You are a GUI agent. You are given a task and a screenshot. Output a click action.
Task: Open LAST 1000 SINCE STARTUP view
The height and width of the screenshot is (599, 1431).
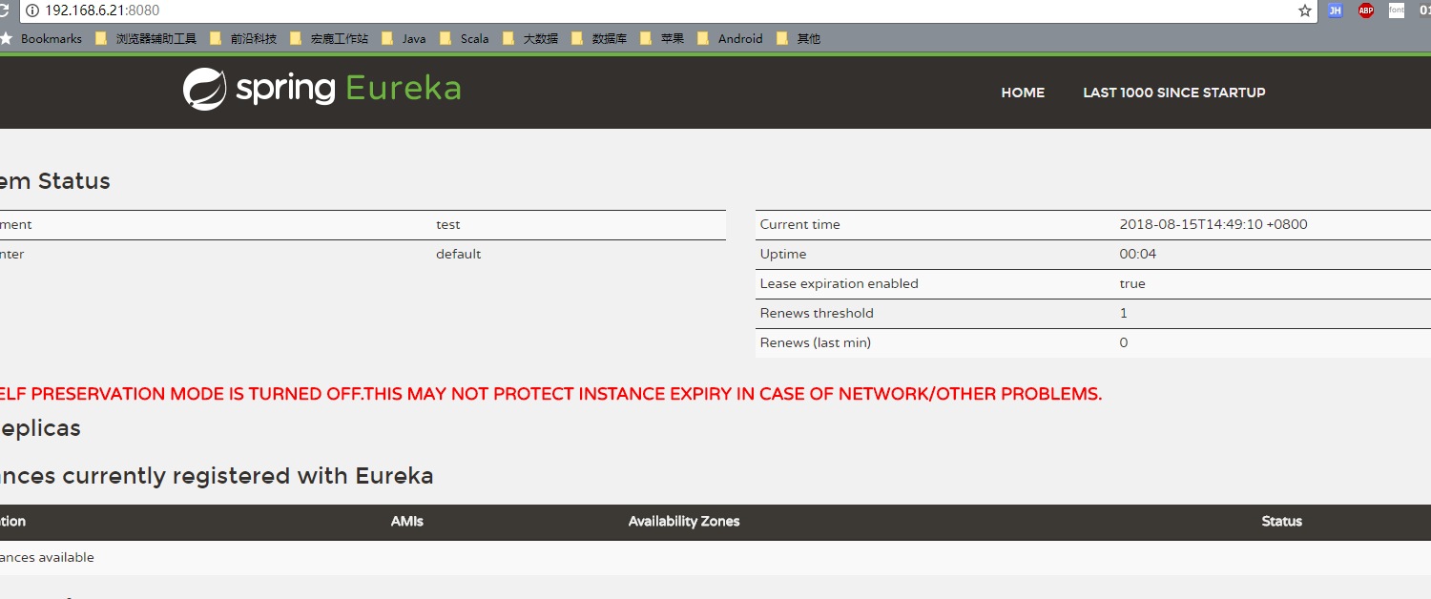(x=1174, y=93)
